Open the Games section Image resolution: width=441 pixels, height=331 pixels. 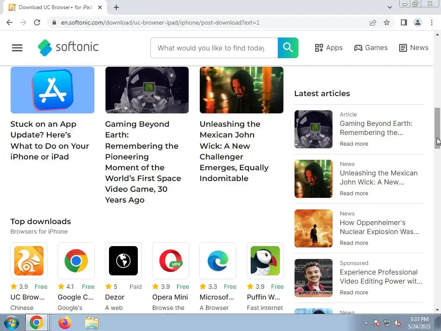tap(371, 47)
